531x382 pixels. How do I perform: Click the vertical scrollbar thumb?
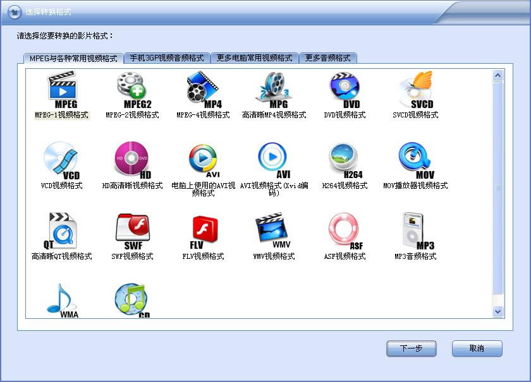(497, 188)
